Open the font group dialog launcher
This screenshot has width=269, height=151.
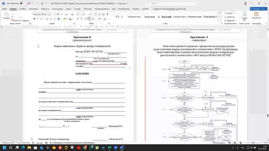[x=74, y=23]
